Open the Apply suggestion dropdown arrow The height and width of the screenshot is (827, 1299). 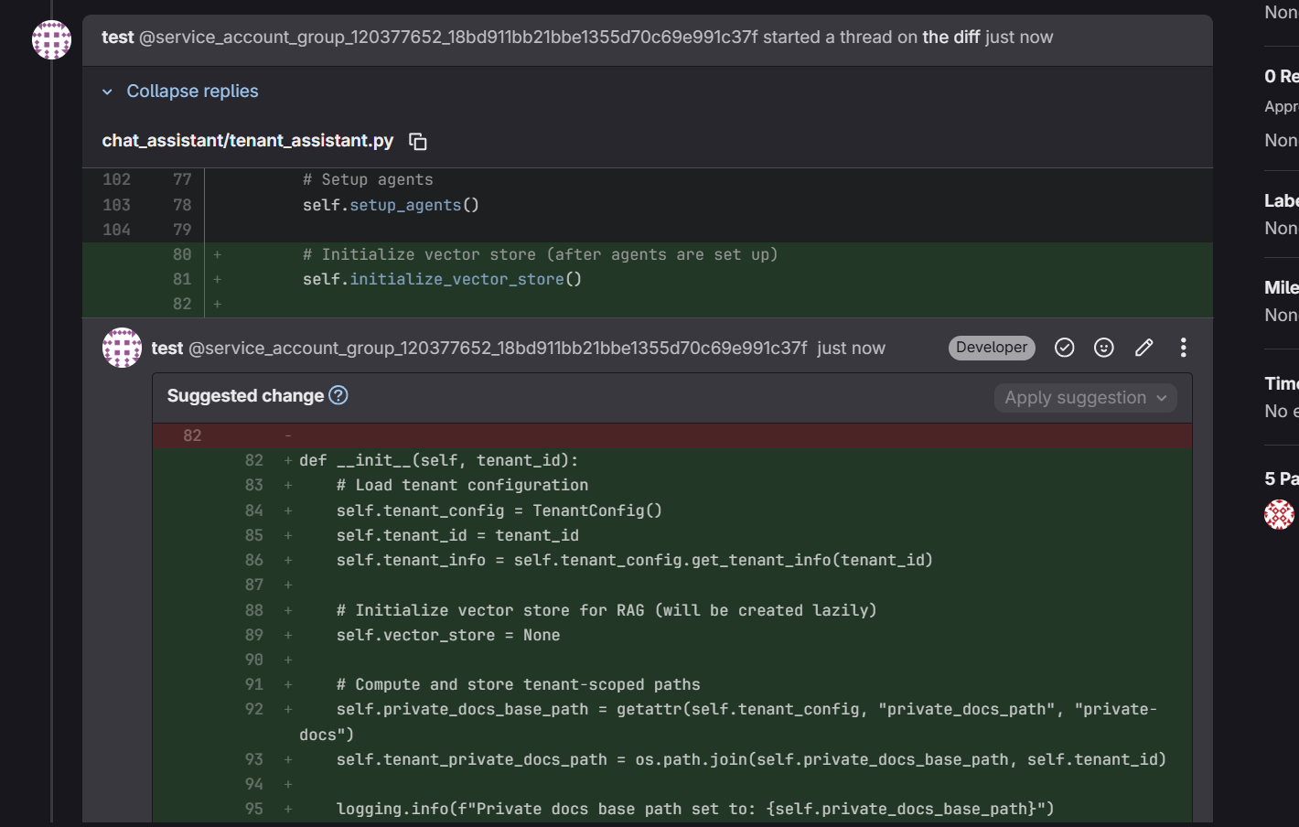coord(1163,398)
